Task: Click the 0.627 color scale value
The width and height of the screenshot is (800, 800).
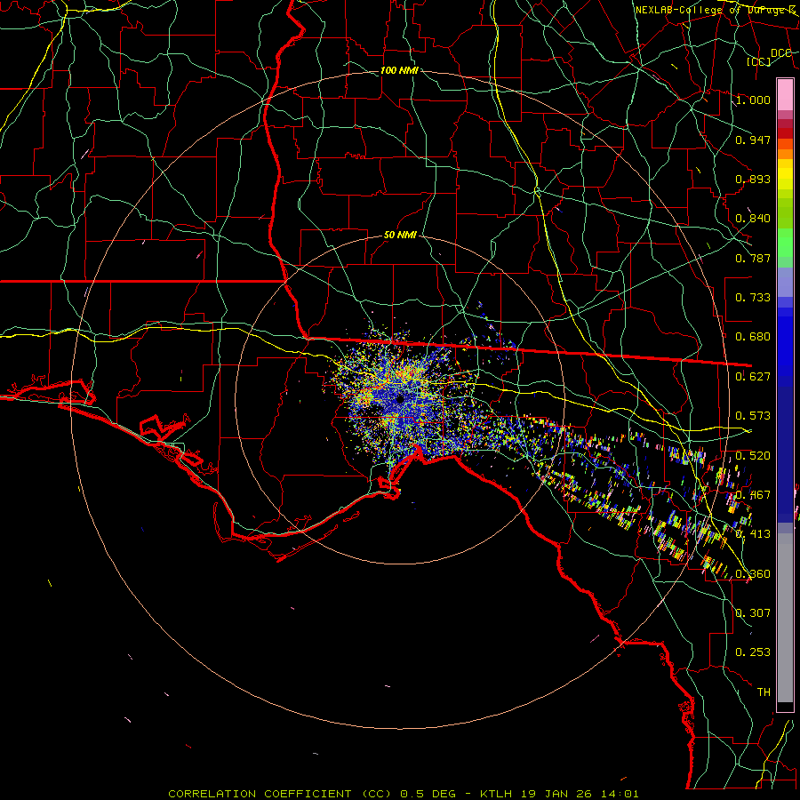Action: 753,377
